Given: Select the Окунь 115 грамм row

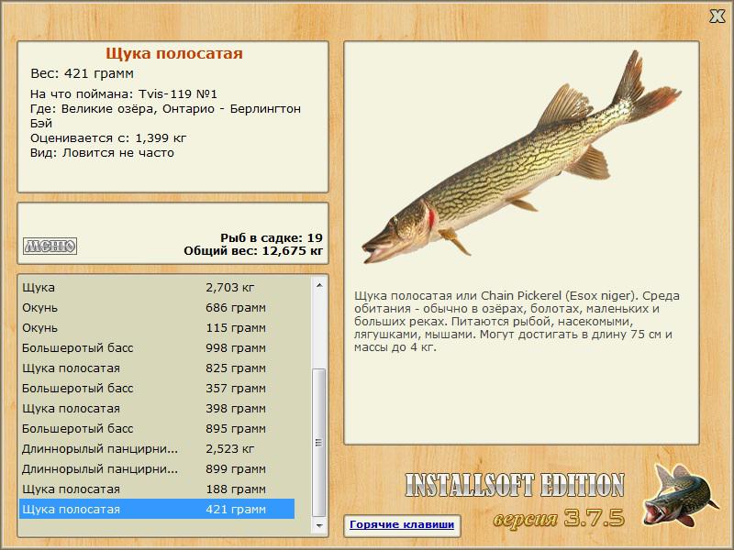Looking at the screenshot, I should [157, 328].
